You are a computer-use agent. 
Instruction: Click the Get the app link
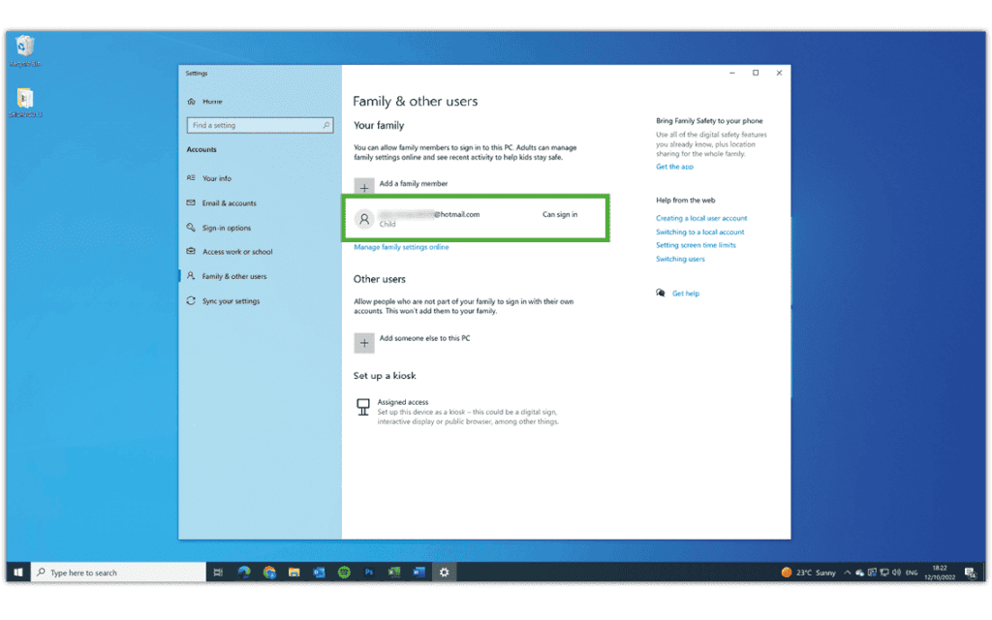674,166
